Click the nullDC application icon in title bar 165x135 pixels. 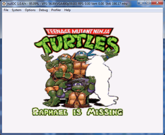click(4, 4)
